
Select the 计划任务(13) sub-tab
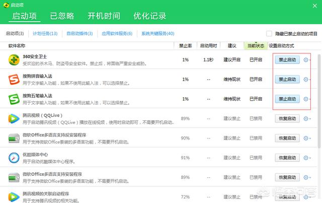(45, 34)
